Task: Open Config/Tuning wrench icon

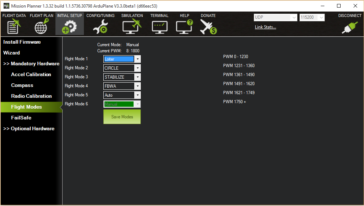Action: click(100, 26)
